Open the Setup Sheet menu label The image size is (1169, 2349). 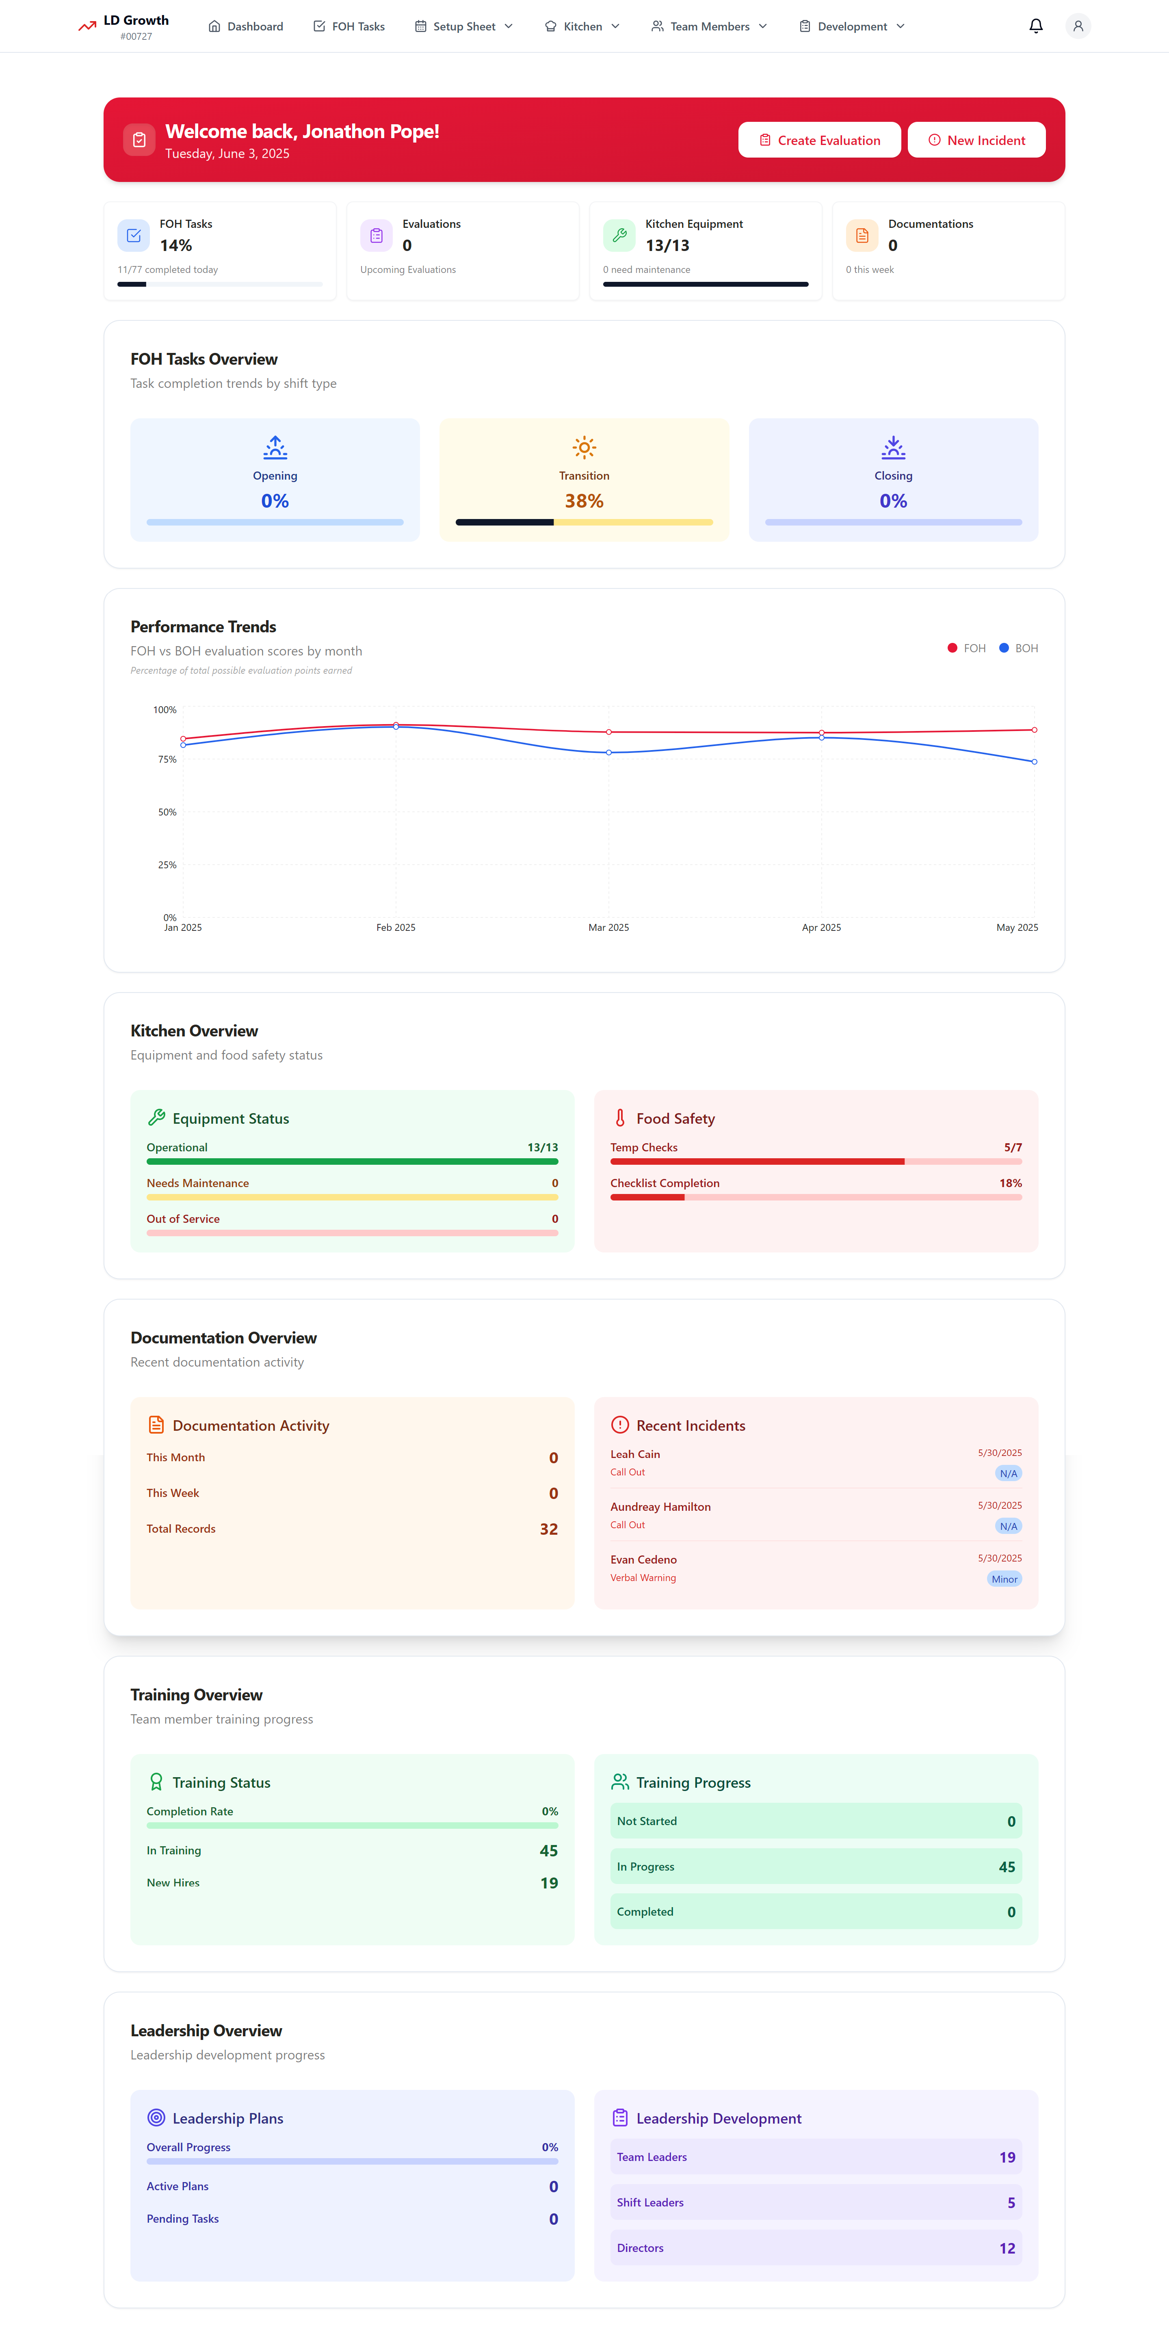(x=464, y=26)
